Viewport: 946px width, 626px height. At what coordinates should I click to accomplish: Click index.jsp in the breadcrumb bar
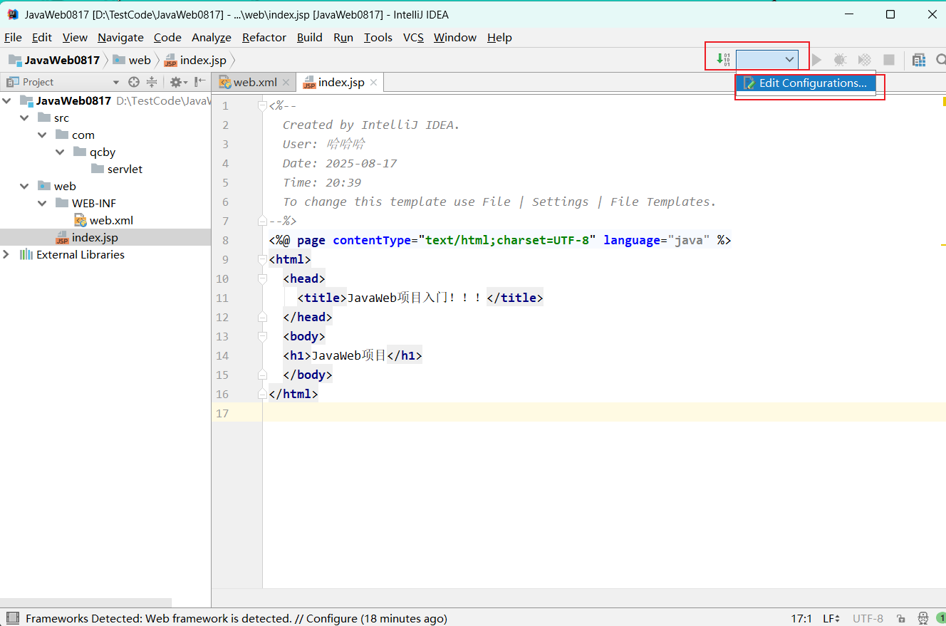[x=195, y=60]
